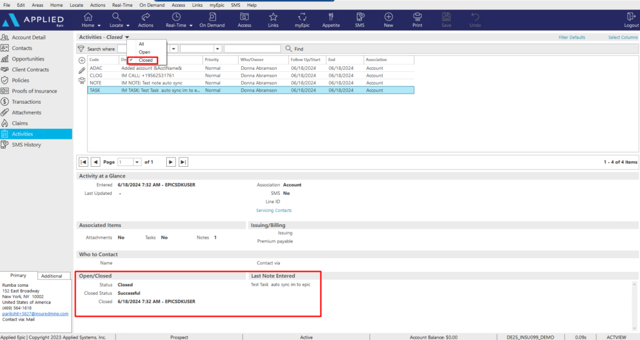Open the Areas menu
The width and height of the screenshot is (640, 340).
[x=37, y=5]
